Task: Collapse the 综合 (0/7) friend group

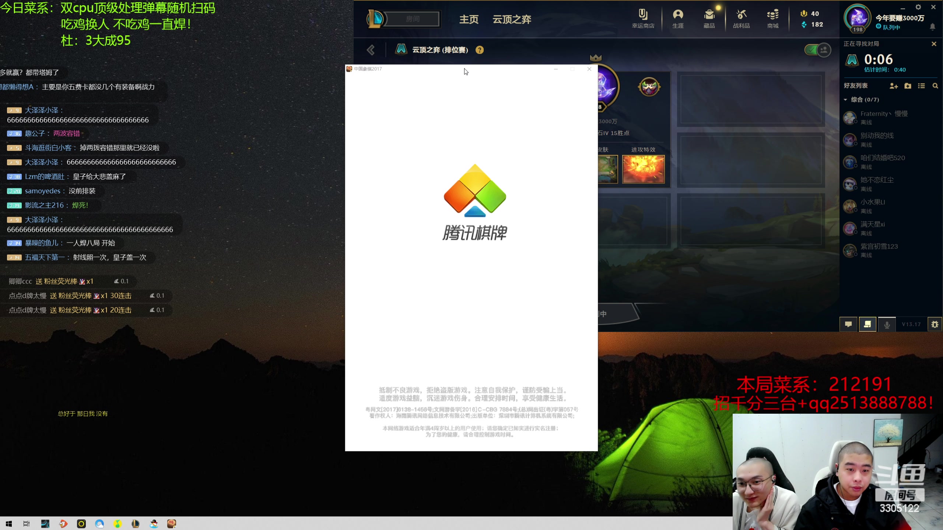Action: (x=861, y=99)
